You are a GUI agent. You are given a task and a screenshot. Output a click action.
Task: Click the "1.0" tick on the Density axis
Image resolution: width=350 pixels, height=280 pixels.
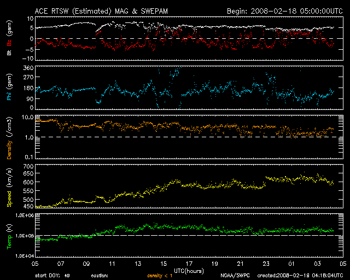pos(29,137)
